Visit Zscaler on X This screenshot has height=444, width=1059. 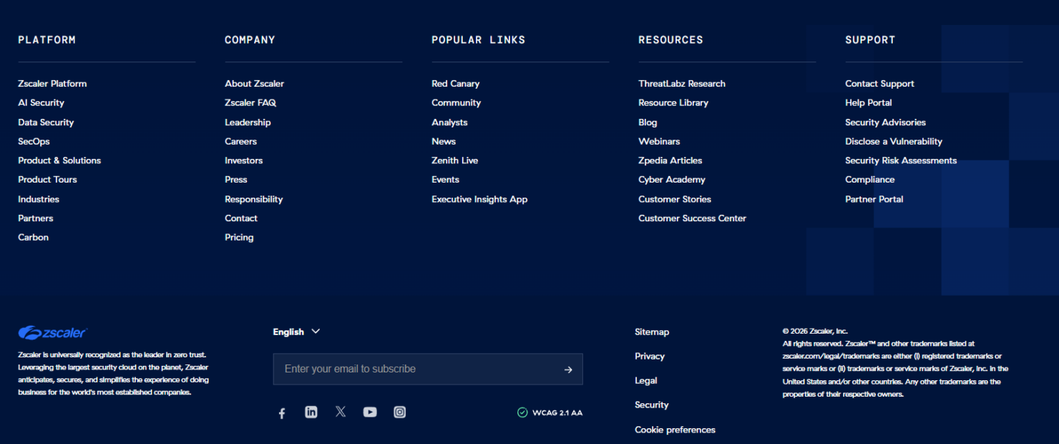tap(341, 412)
